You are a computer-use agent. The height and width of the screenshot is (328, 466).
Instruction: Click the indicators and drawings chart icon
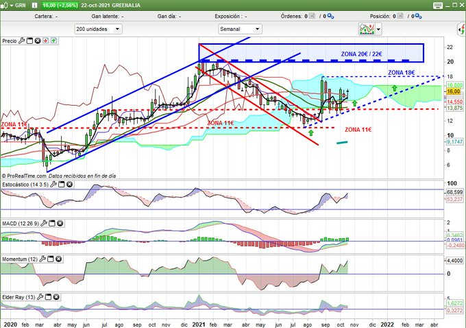coord(367,30)
